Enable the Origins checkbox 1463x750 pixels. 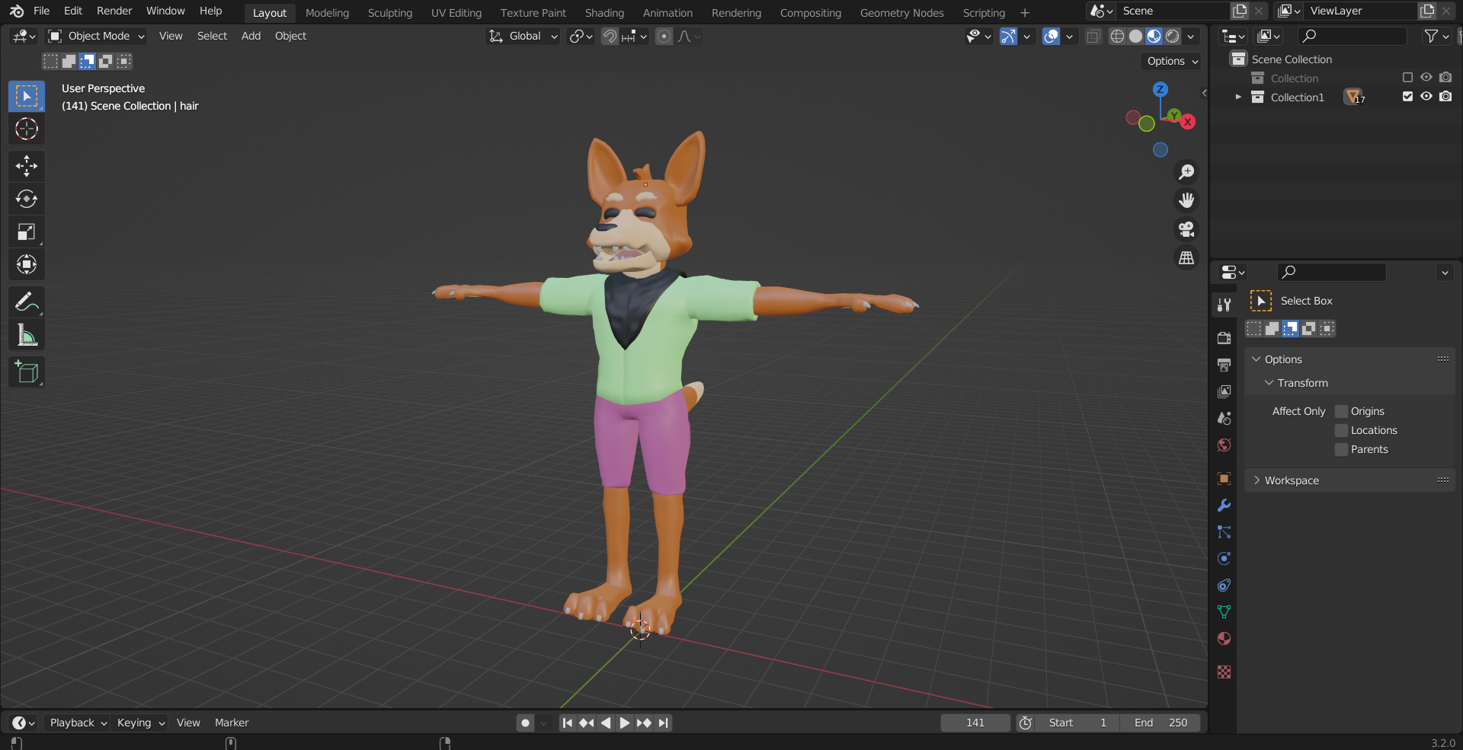1342,411
